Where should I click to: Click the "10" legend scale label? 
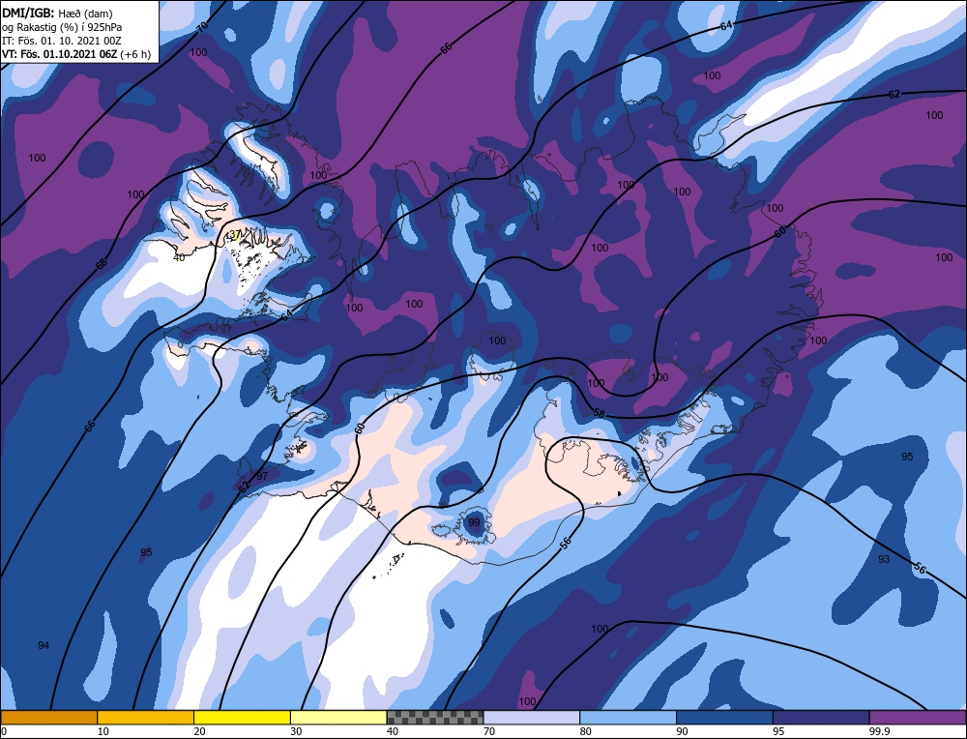(103, 731)
